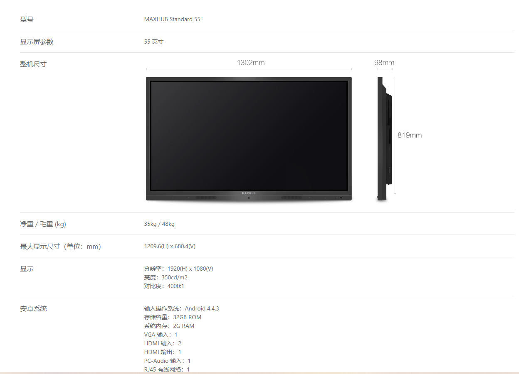Image resolution: width=519 pixels, height=374 pixels.
Task: Click the MAXHUB logo on the display bezel
Action: (249, 193)
